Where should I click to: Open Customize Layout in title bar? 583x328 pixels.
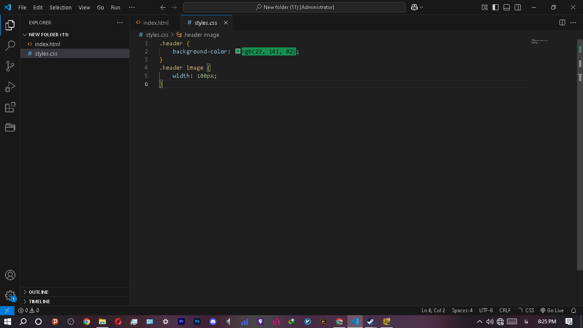click(x=484, y=7)
